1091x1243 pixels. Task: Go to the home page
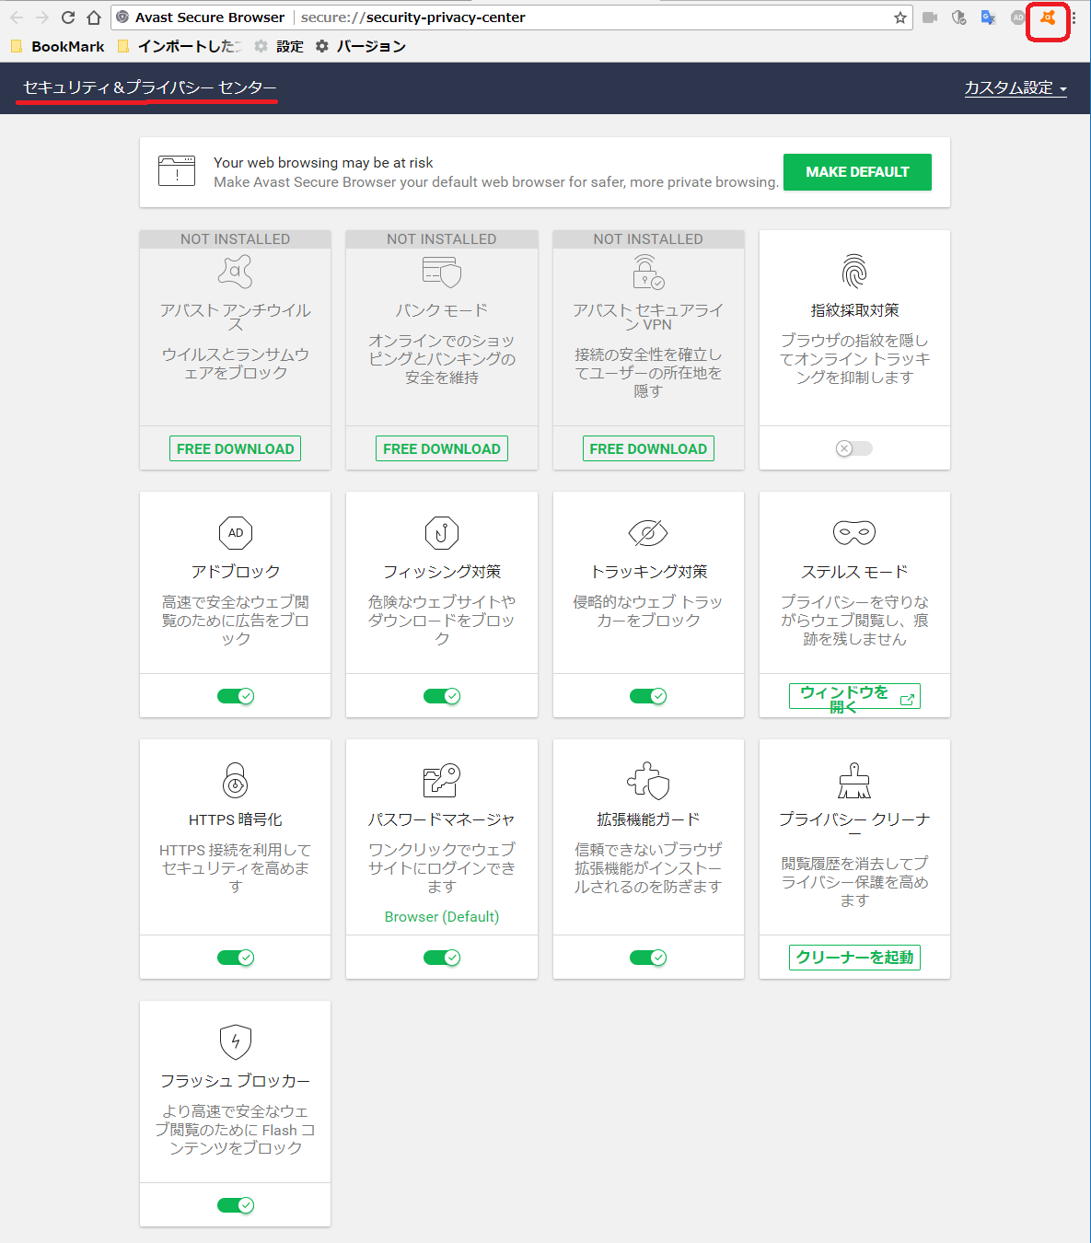[x=94, y=17]
